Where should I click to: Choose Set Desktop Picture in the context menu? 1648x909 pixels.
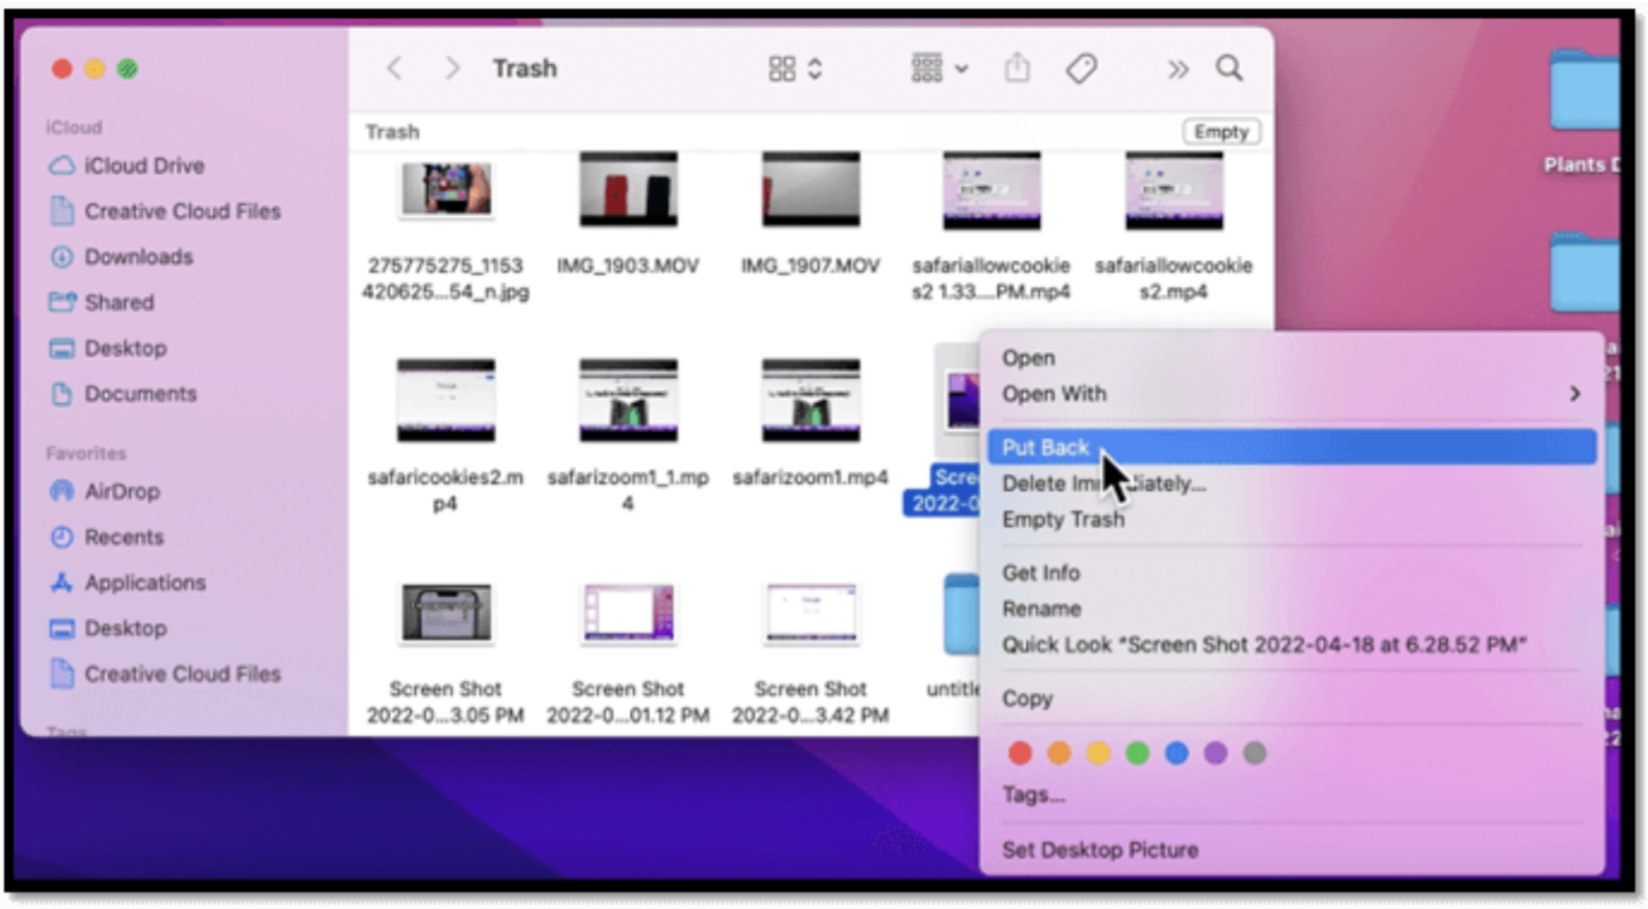pos(1291,850)
